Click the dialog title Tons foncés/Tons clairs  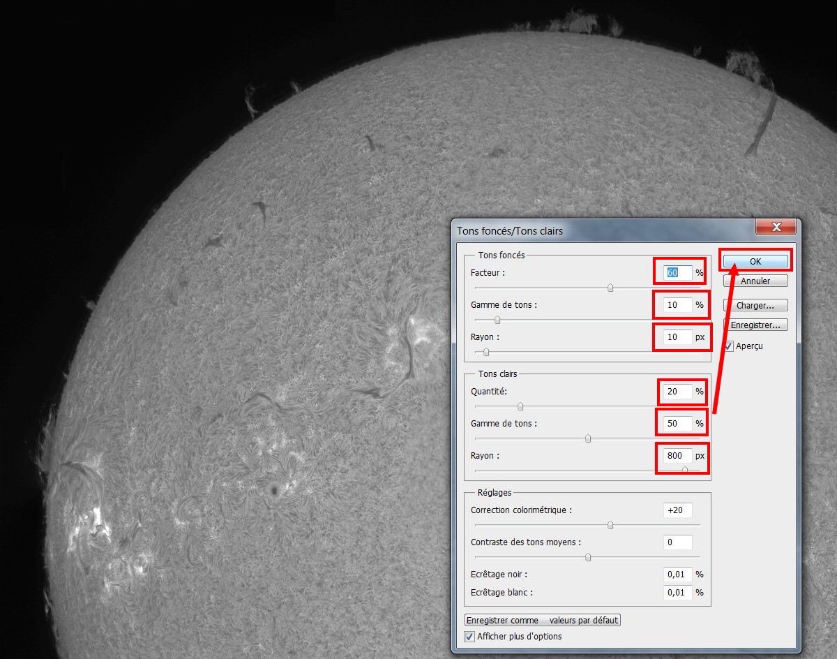click(510, 230)
